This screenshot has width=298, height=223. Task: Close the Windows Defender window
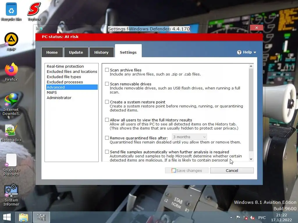pos(257,28)
